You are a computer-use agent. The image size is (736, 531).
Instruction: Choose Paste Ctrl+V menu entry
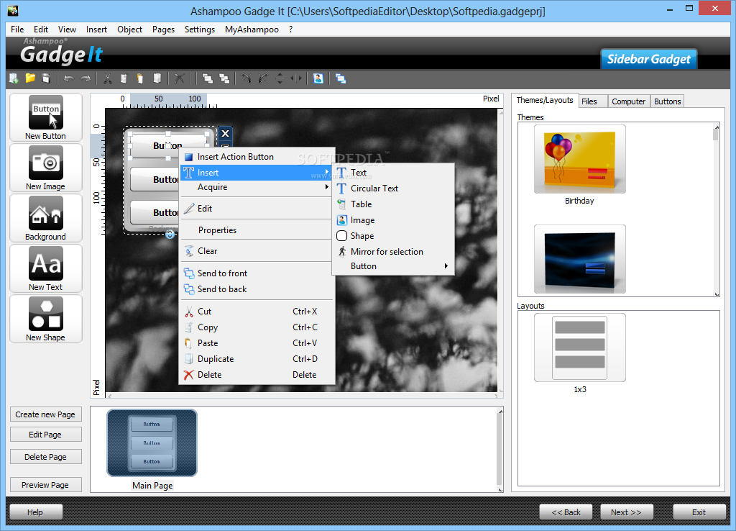pyautogui.click(x=257, y=343)
